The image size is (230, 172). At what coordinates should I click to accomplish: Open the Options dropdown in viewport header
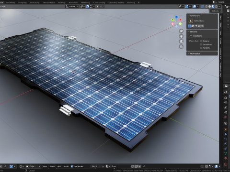coord(216,11)
